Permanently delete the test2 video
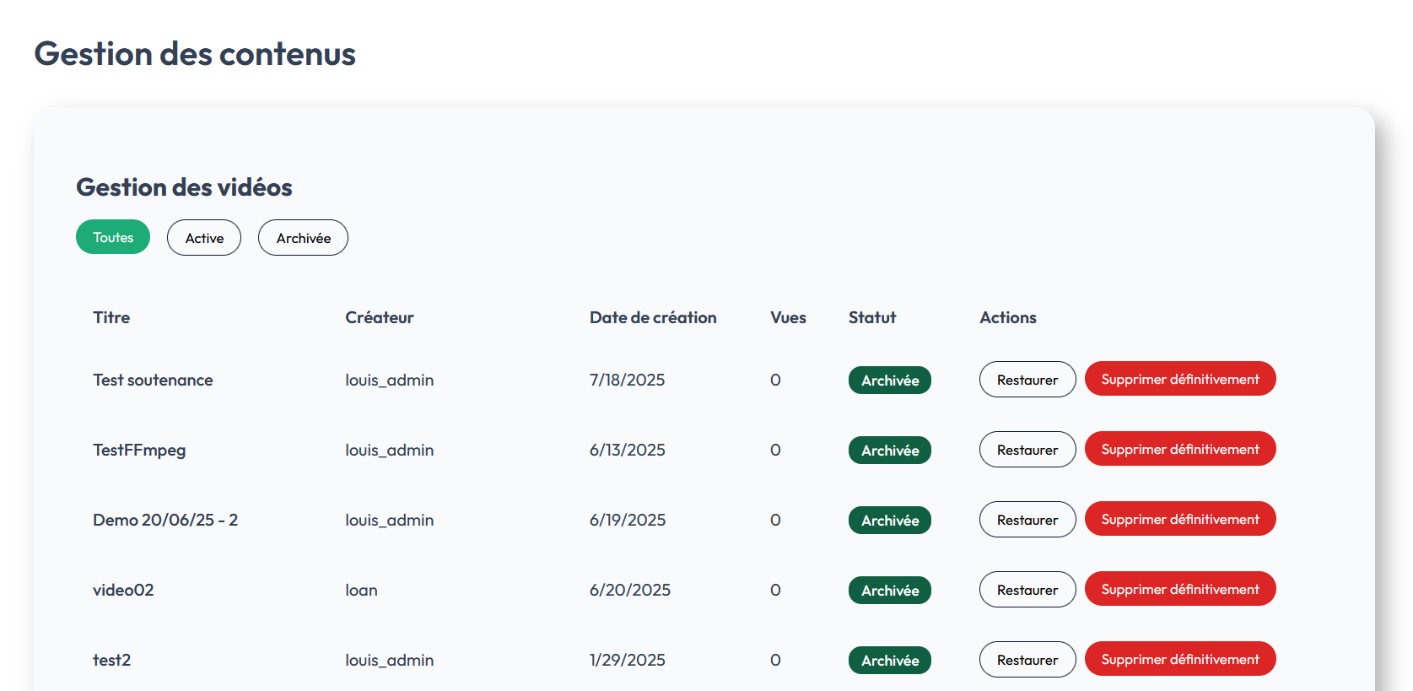The image size is (1413, 691). pyautogui.click(x=1180, y=659)
